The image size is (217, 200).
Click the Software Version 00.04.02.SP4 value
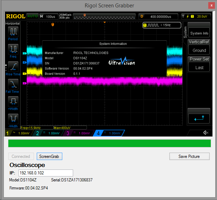coord(83,68)
